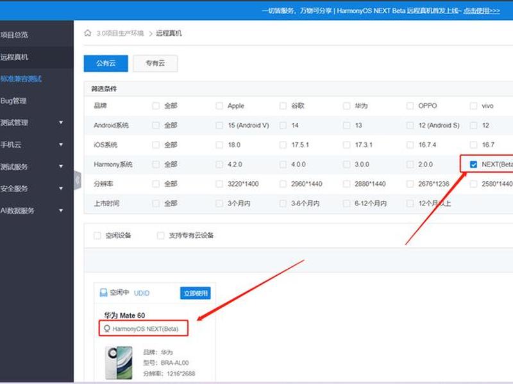Click the 华为 Mate 60 device title
Screen dimensions: 513x384
point(124,316)
